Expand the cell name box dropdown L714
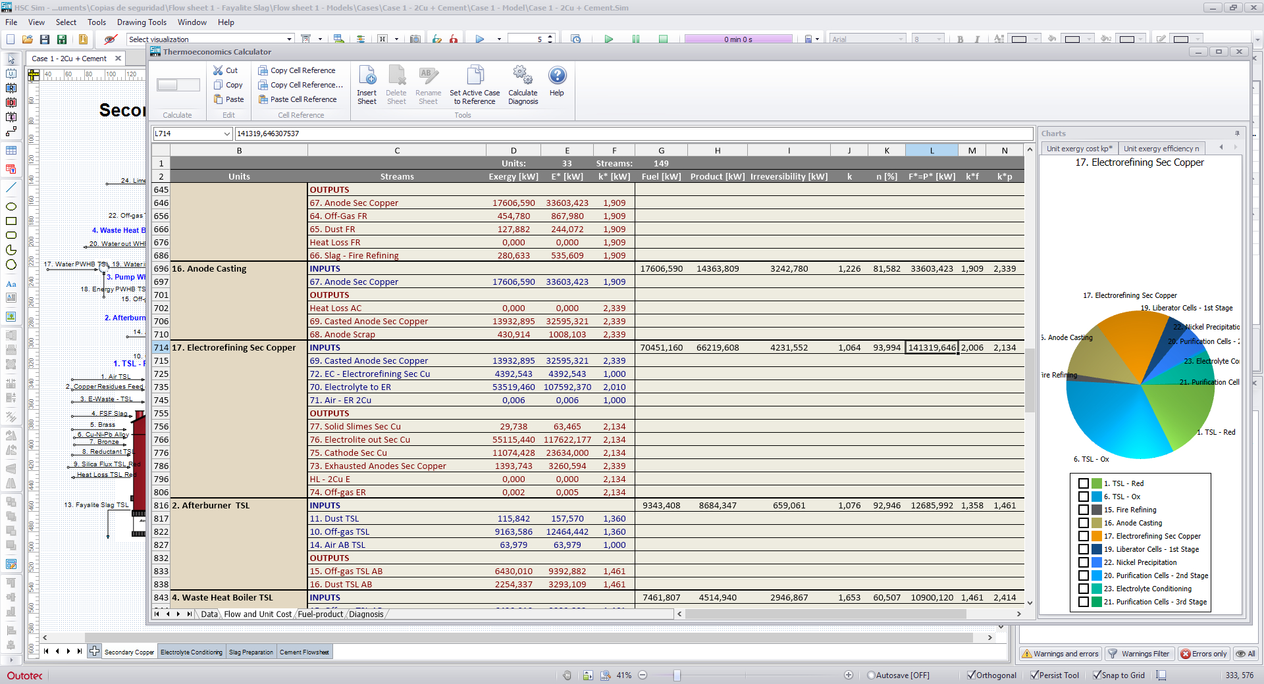 227,134
